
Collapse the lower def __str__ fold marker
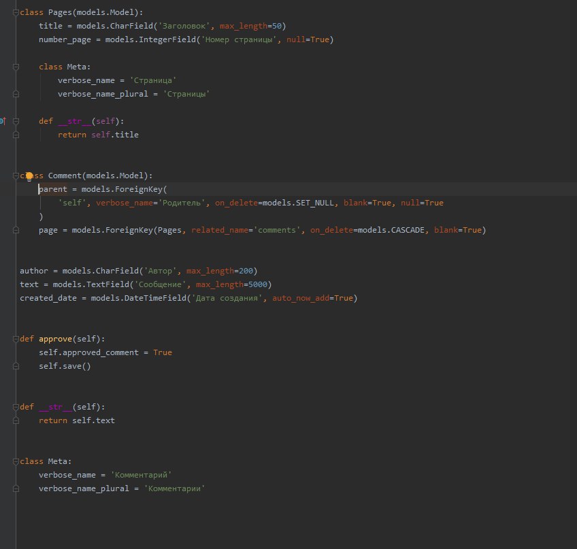[16, 407]
